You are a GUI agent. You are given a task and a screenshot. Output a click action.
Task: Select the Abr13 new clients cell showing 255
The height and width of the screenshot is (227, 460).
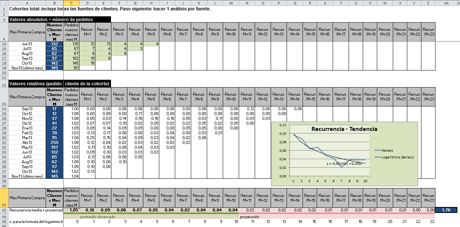55,142
